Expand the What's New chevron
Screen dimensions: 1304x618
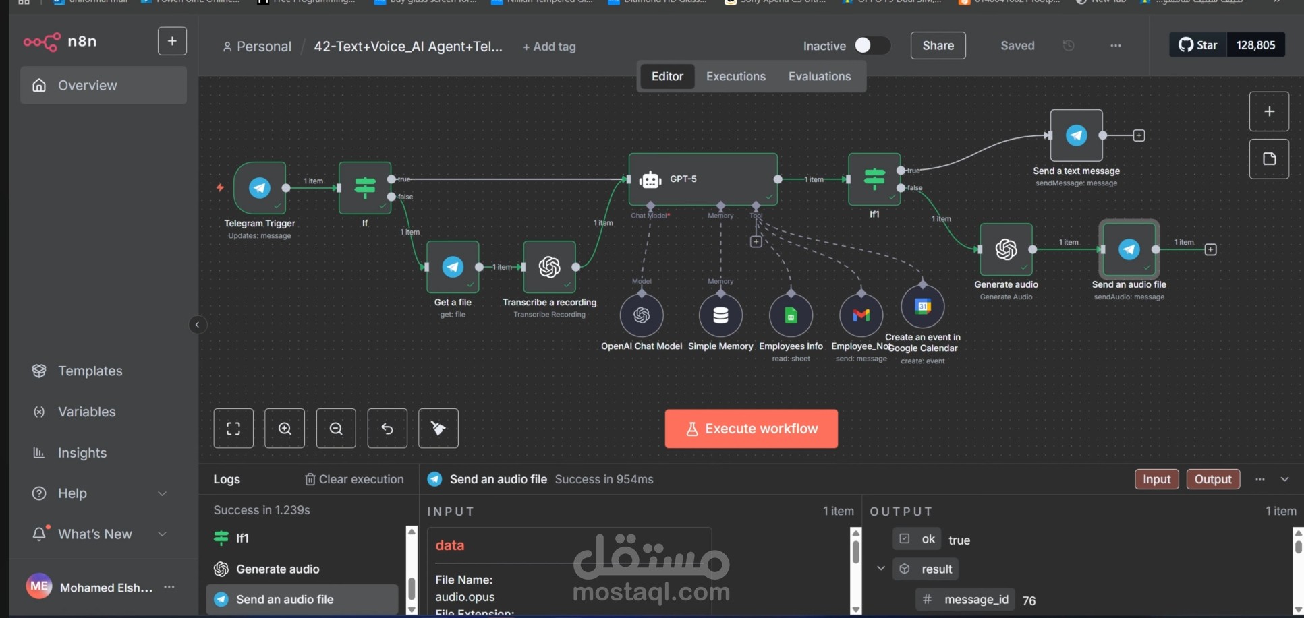pyautogui.click(x=162, y=534)
